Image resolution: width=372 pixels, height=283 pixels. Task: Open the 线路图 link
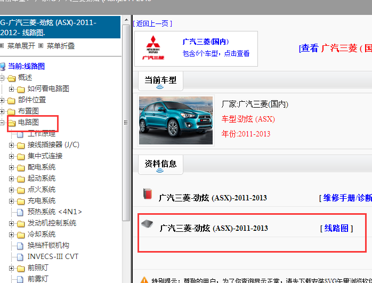click(336, 228)
